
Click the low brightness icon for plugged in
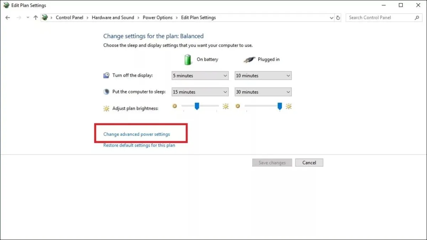click(x=238, y=106)
